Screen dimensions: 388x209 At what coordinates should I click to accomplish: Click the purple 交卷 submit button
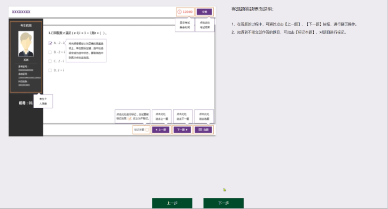[204, 12]
